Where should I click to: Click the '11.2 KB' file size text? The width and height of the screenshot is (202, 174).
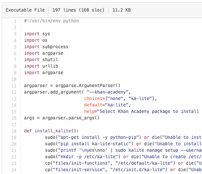coord(122,10)
